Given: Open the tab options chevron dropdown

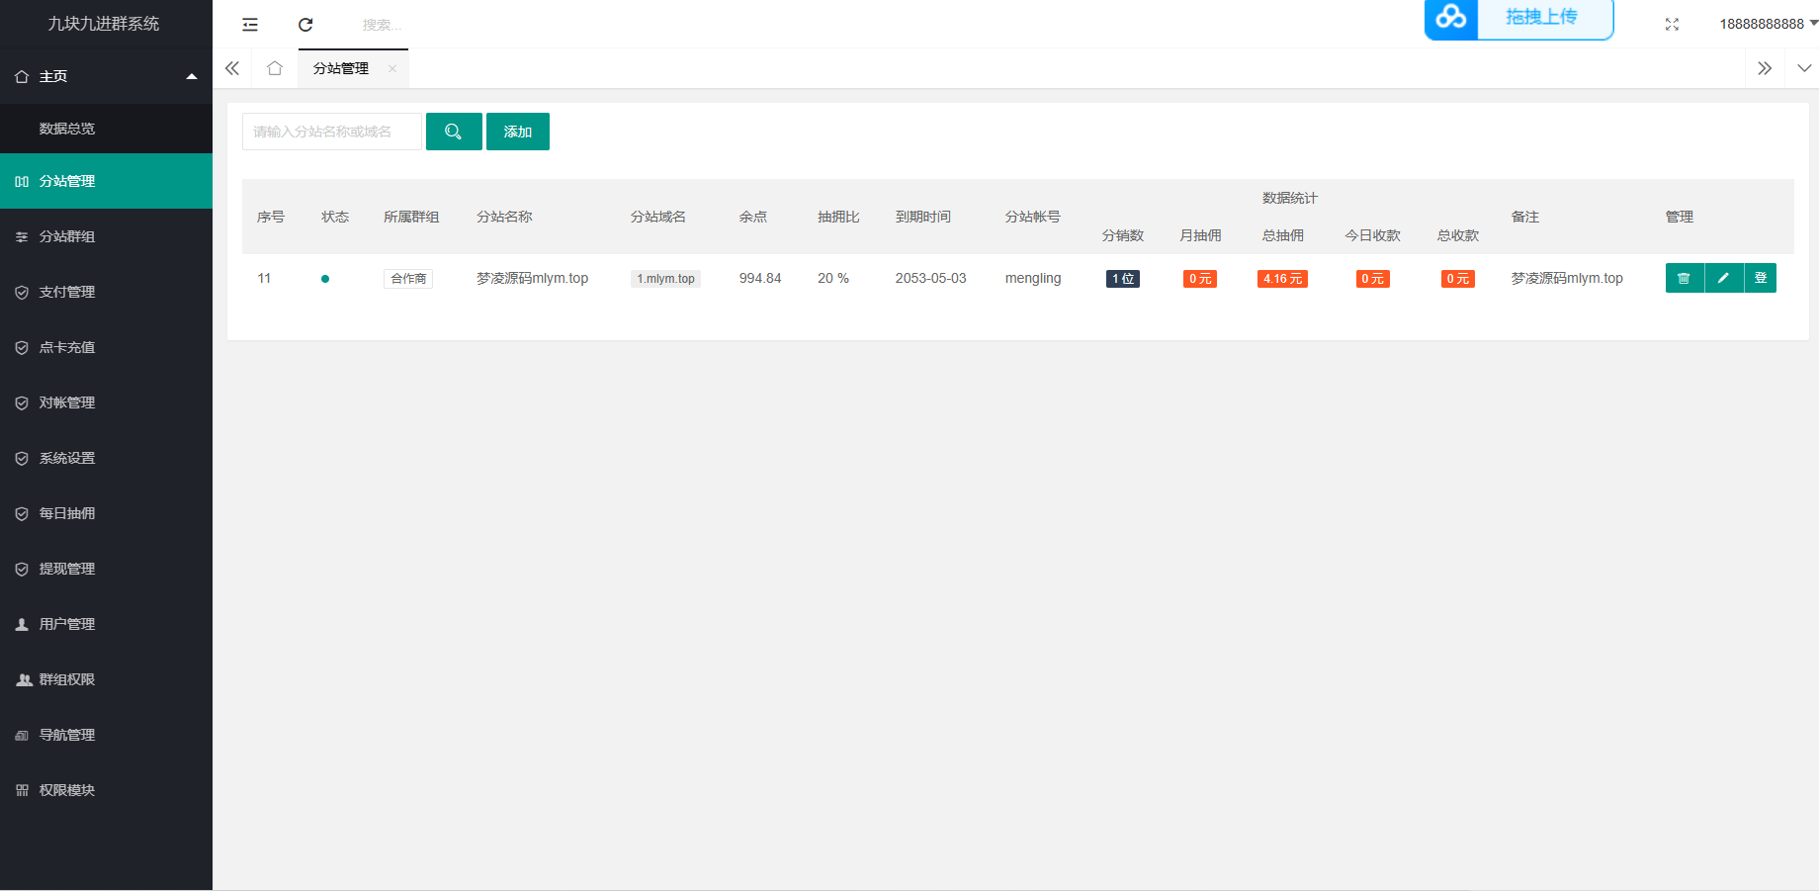Looking at the screenshot, I should [x=1804, y=68].
